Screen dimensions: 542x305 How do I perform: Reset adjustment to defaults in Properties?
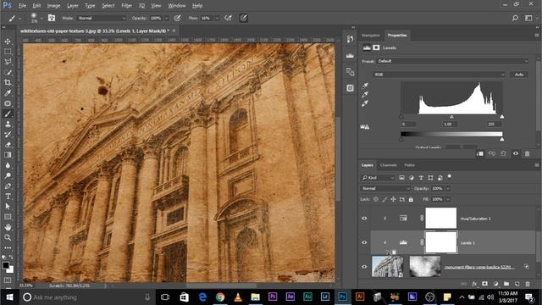[503, 153]
